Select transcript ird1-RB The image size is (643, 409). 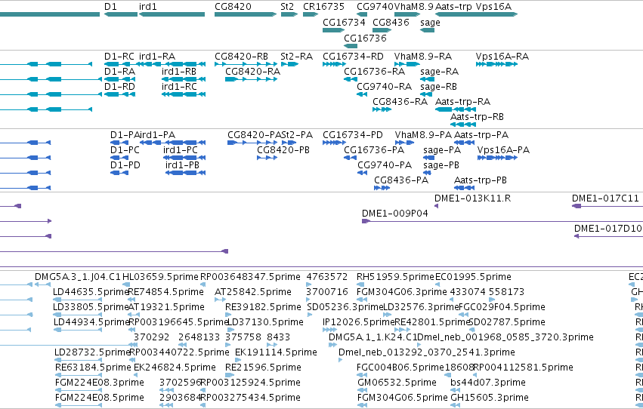click(179, 71)
